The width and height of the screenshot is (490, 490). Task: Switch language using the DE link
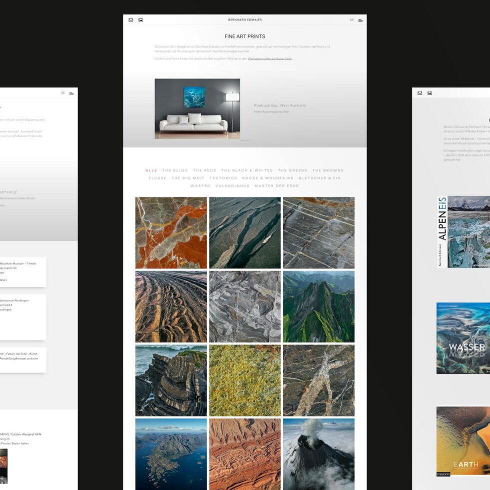(x=352, y=20)
